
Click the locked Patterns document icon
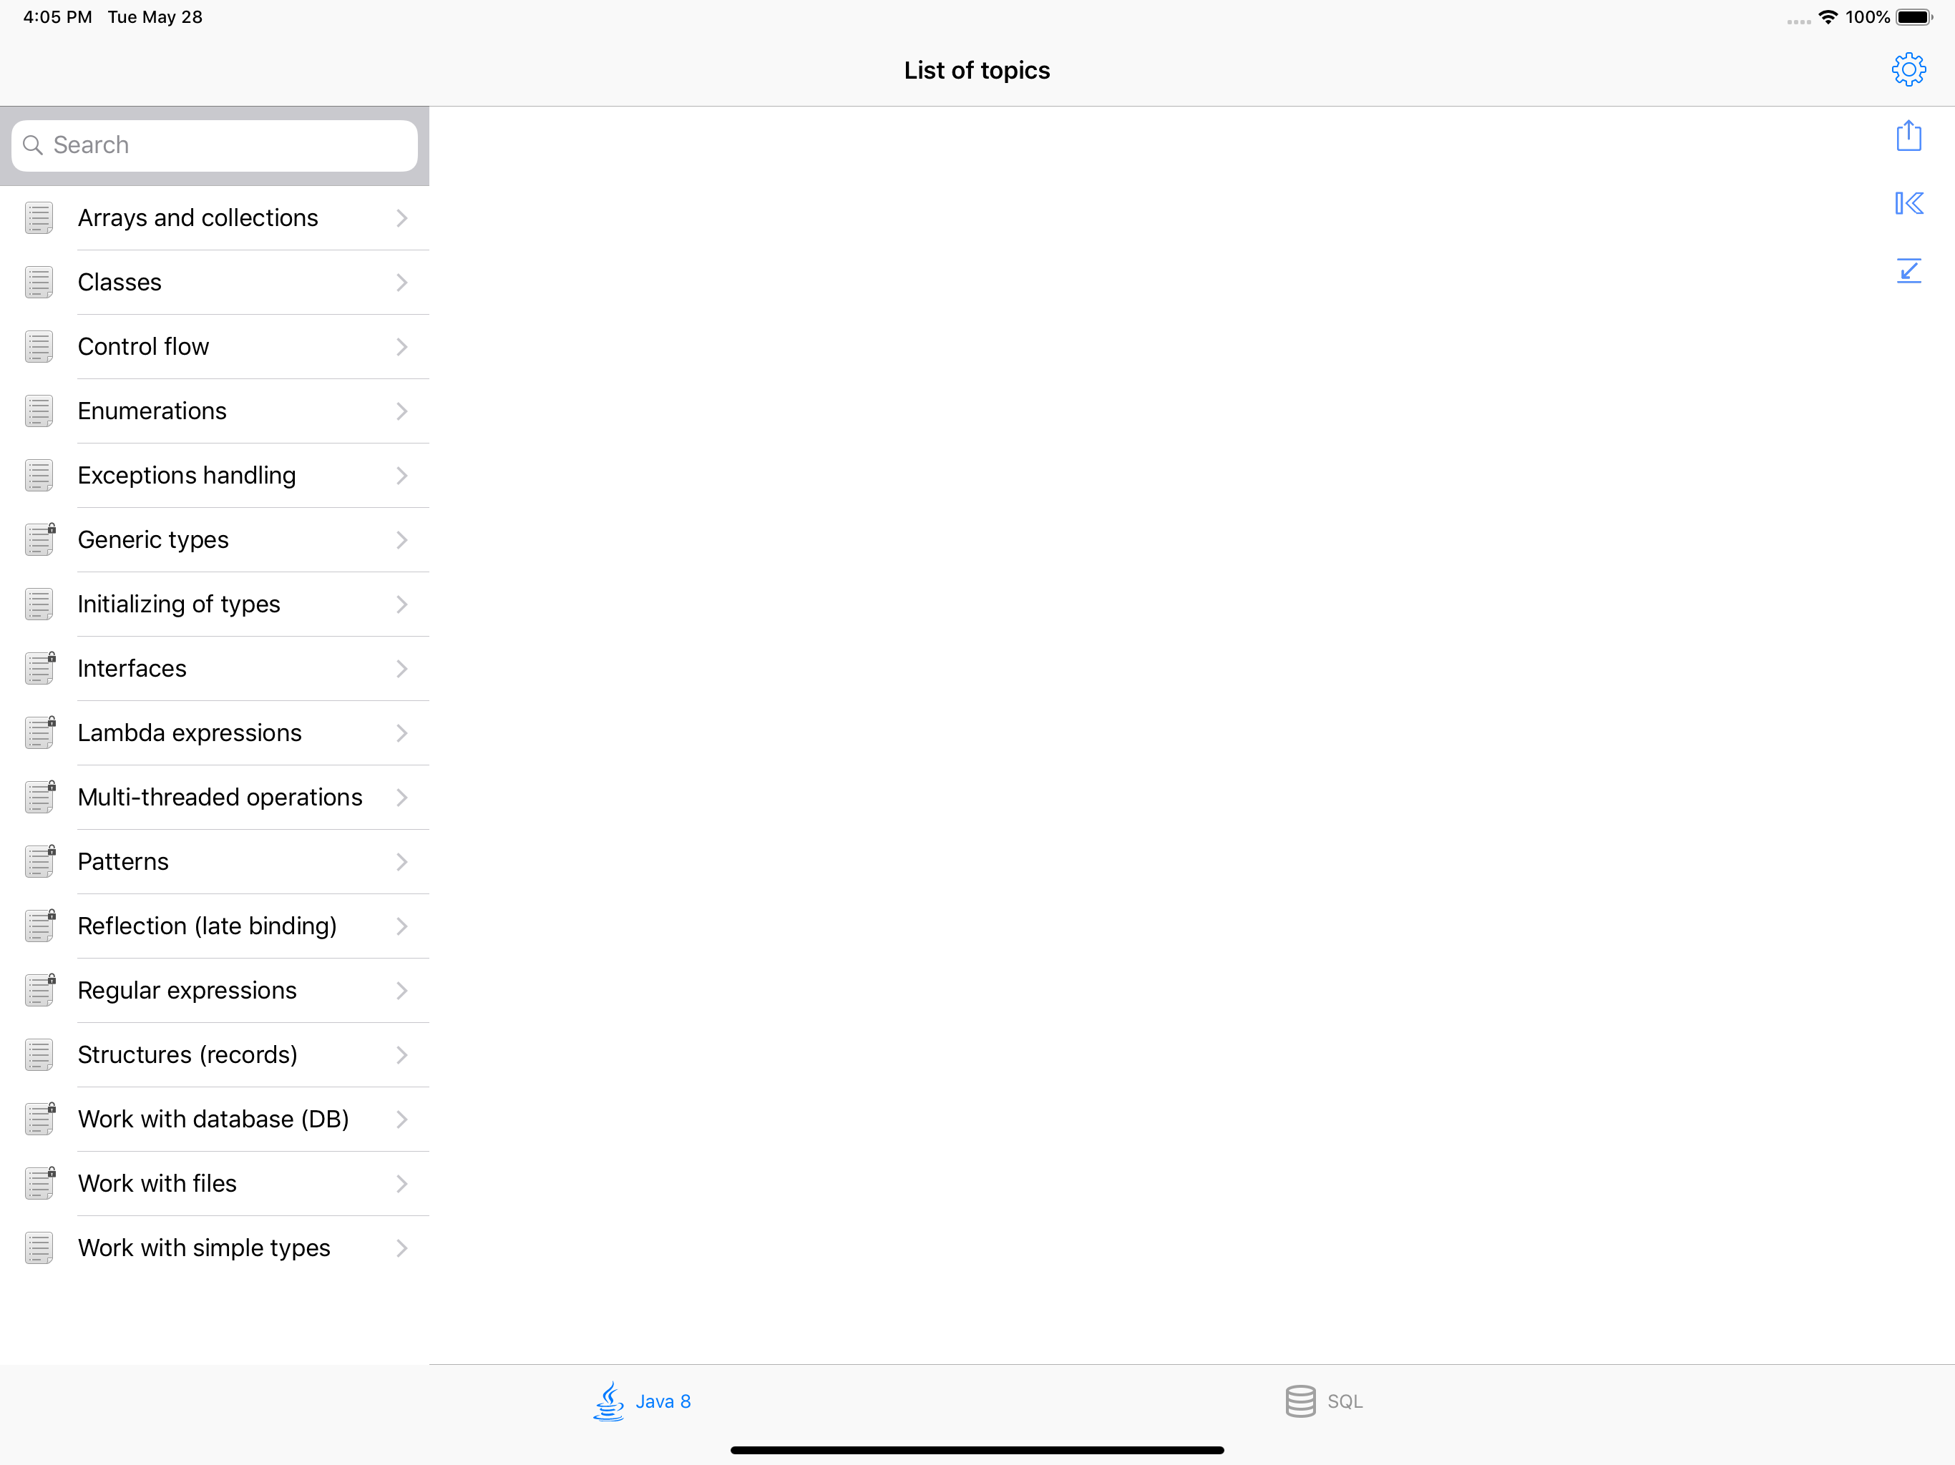pos(40,861)
